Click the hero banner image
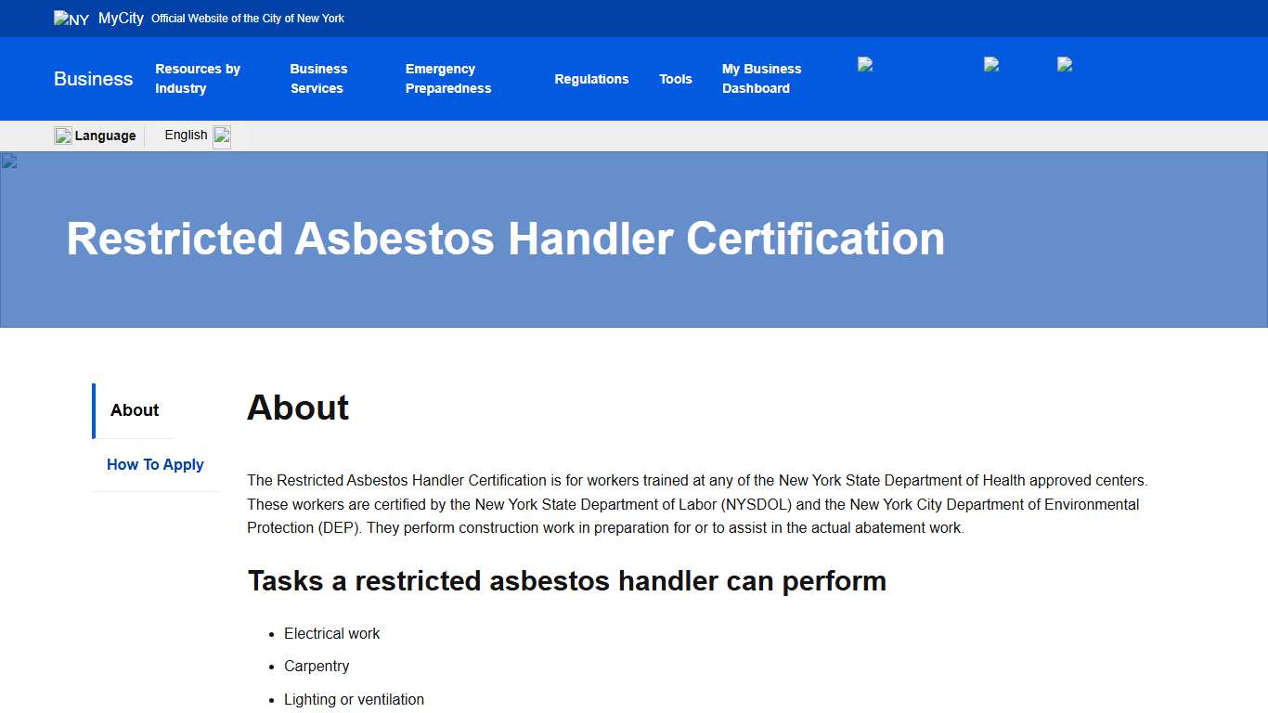This screenshot has height=713, width=1268. [x=634, y=239]
